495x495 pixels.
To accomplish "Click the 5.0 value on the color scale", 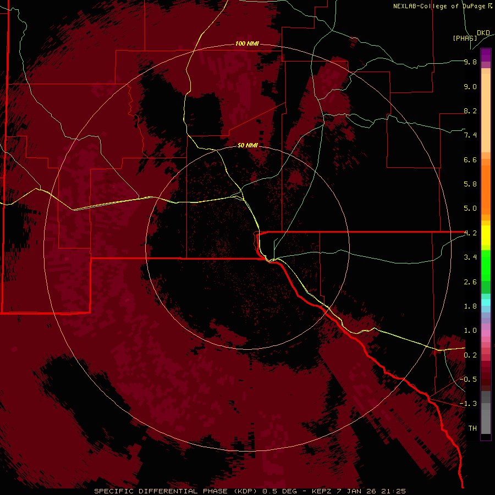I will click(470, 208).
